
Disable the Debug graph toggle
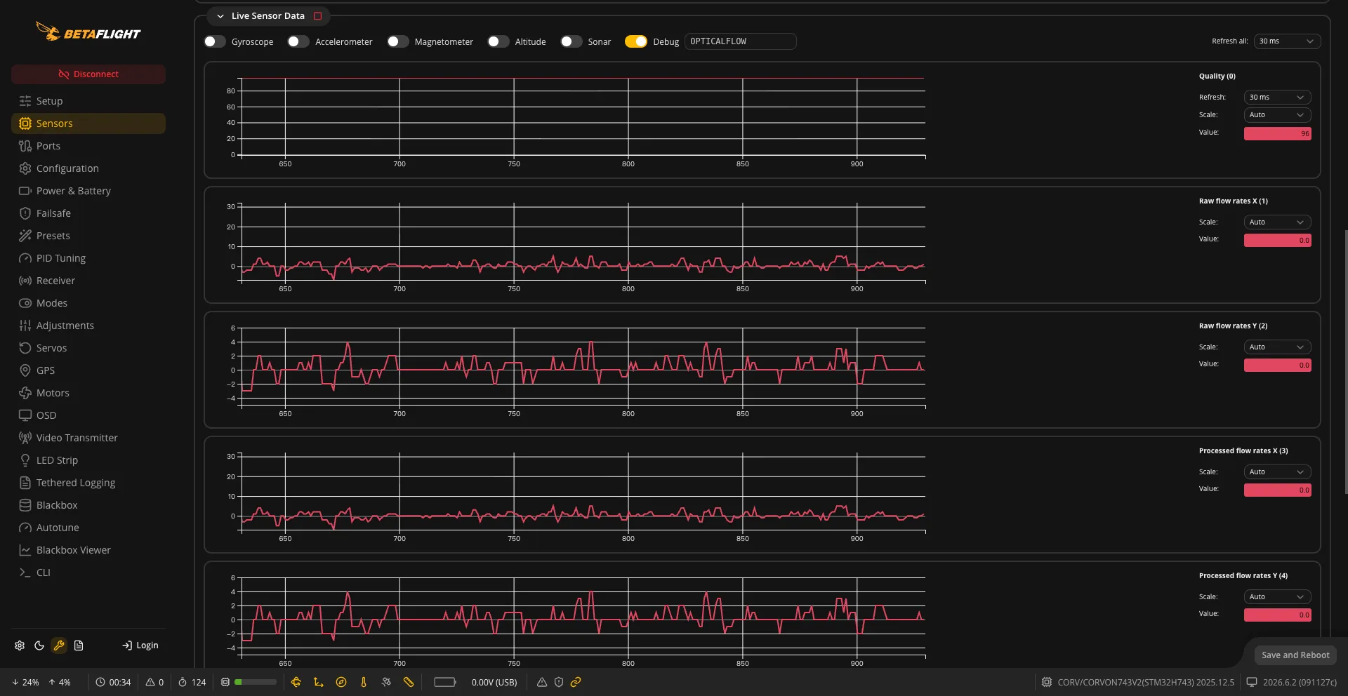pos(636,42)
